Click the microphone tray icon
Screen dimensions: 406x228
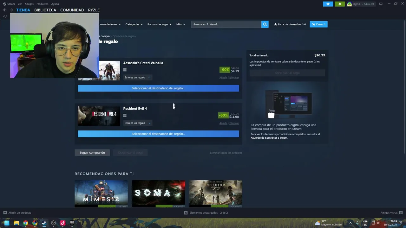click(357, 223)
